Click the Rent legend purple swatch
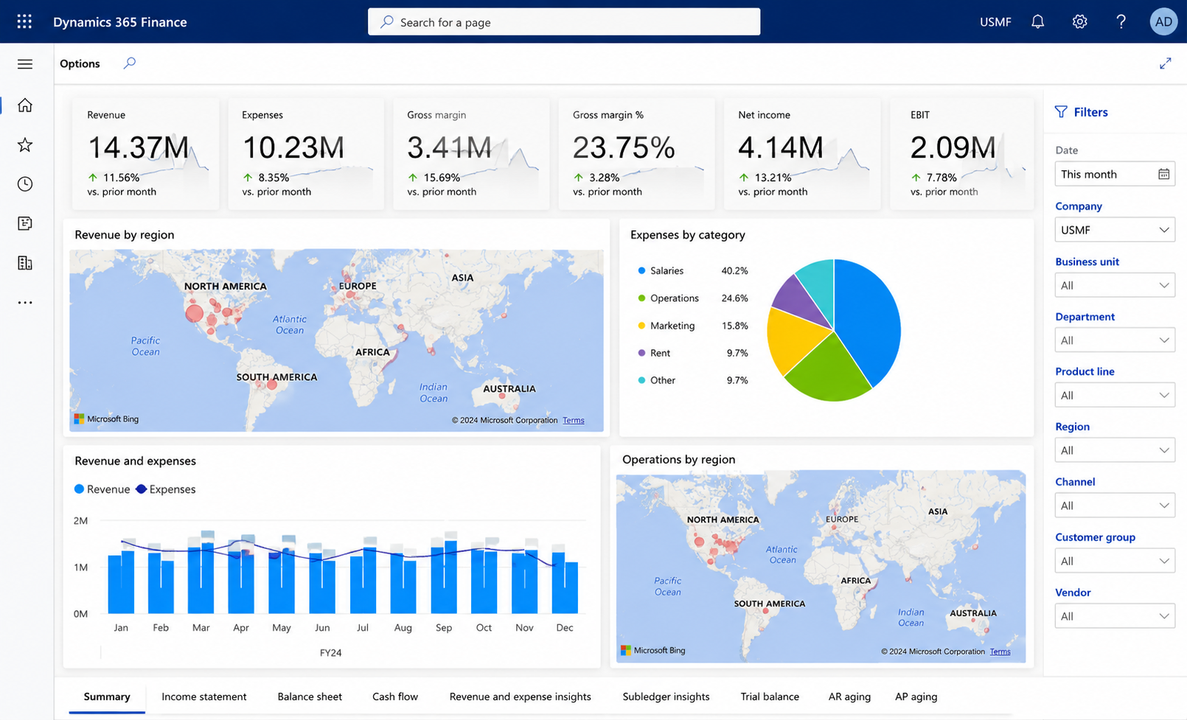 point(641,353)
